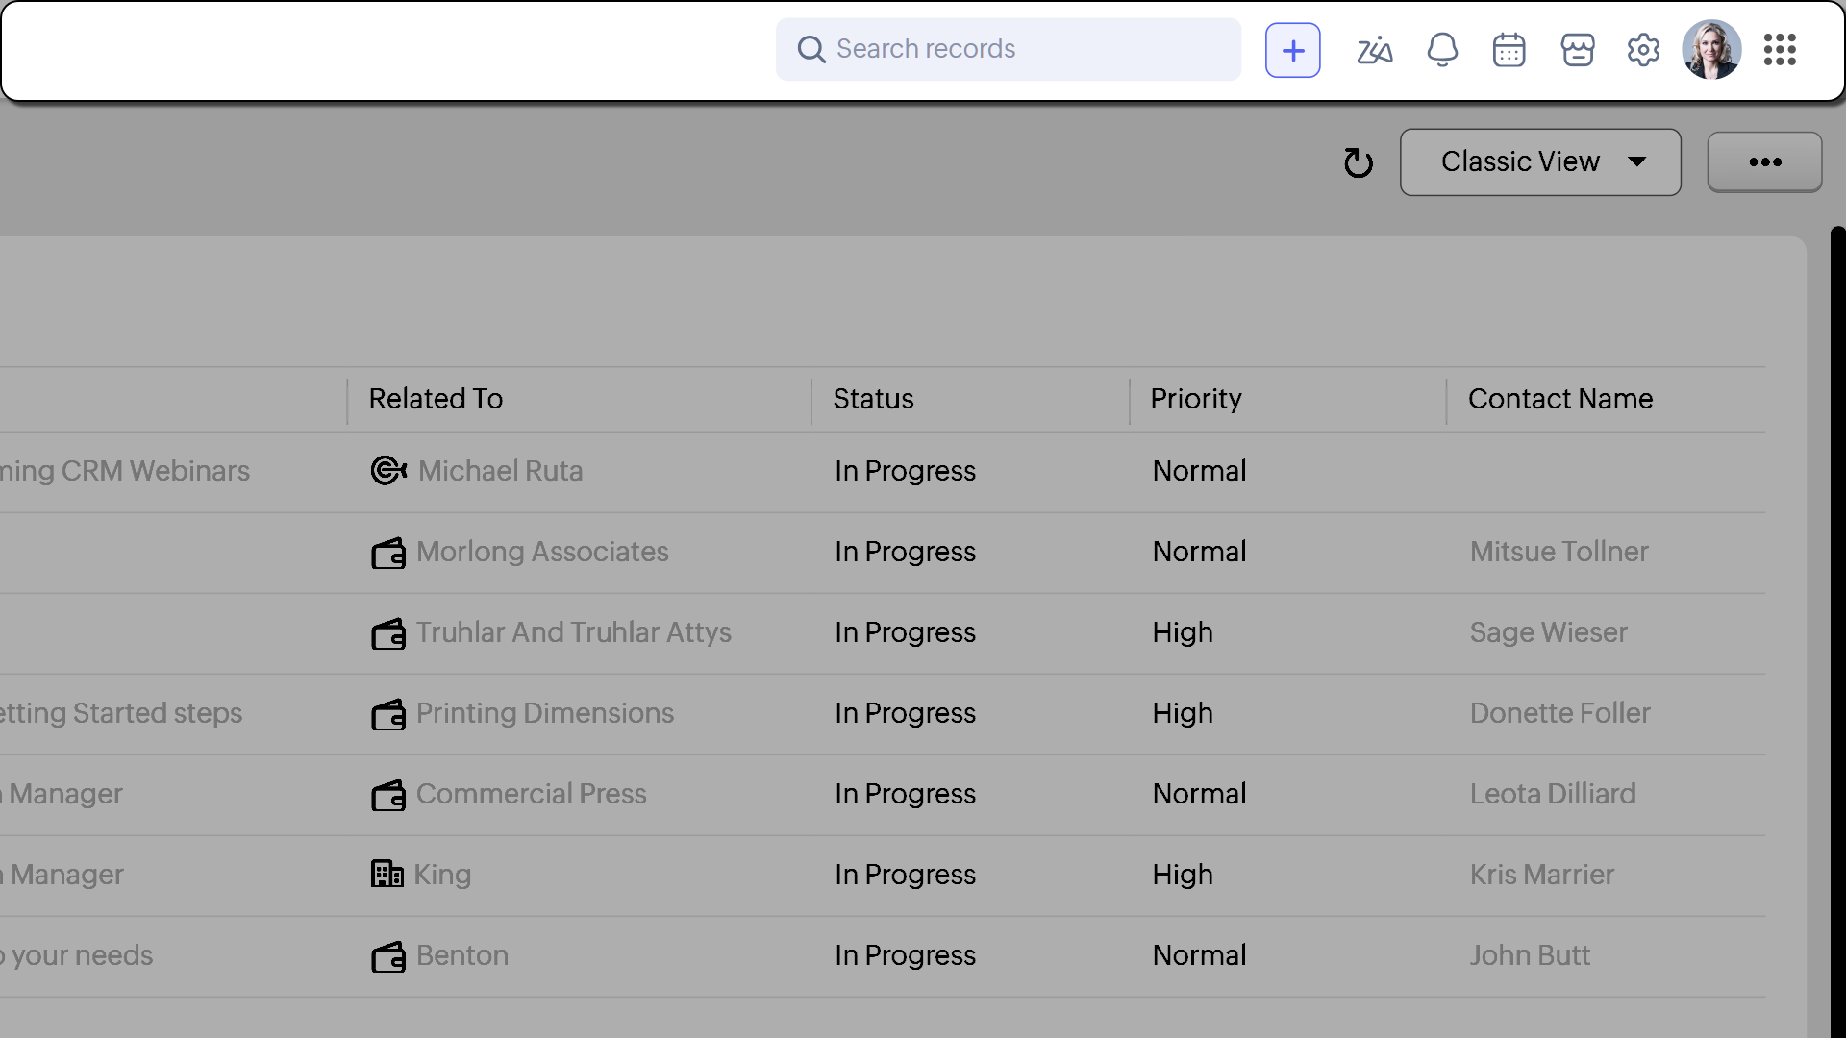Click the vertical scrollbar on right
The height and width of the screenshot is (1038, 1846).
tap(1837, 625)
